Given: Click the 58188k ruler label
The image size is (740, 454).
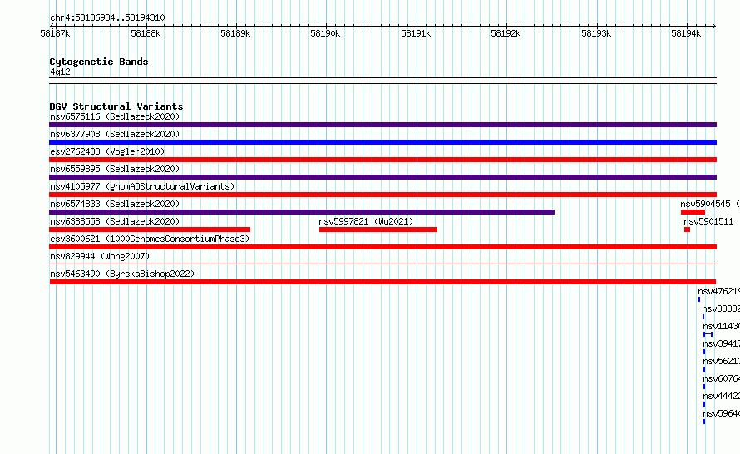Looking at the screenshot, I should click(x=146, y=33).
